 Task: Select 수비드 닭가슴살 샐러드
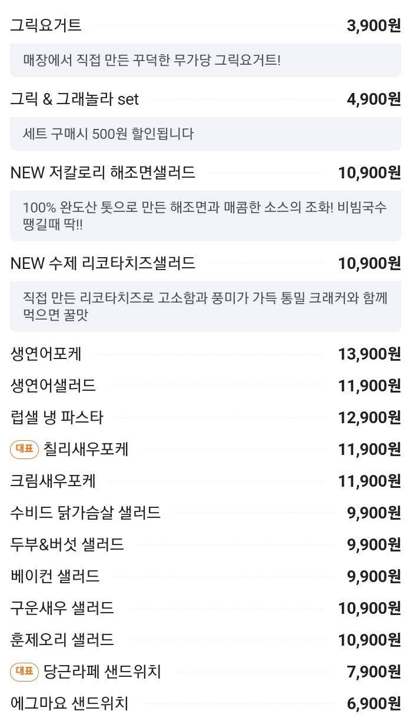pos(205,513)
